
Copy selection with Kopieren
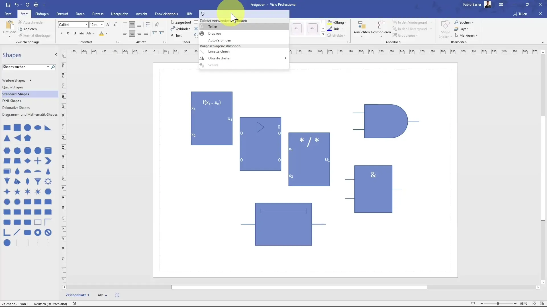click(27, 29)
